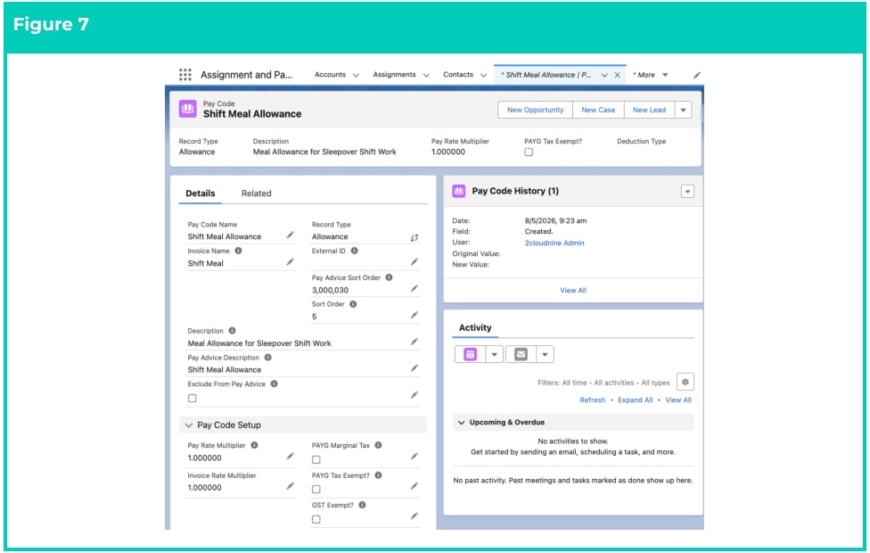Click the Pay Code record icon in header
Viewport: 870px width, 553px height.
point(187,108)
